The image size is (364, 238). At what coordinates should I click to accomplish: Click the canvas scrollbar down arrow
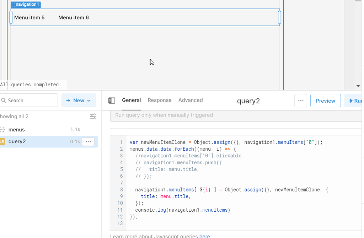(358, 86)
